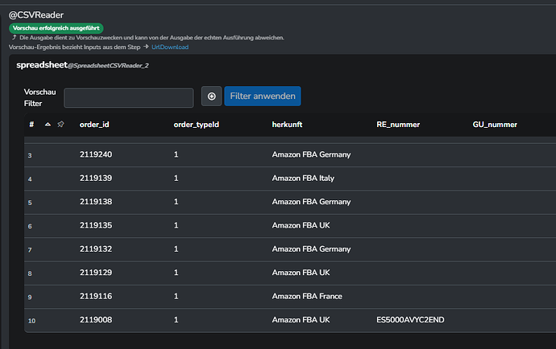Click the RE_nummer column header
The height and width of the screenshot is (349, 556).
pos(398,125)
